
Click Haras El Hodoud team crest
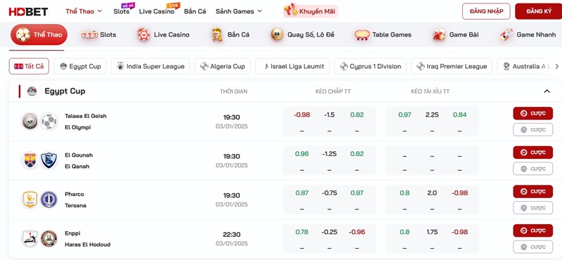coord(48,239)
